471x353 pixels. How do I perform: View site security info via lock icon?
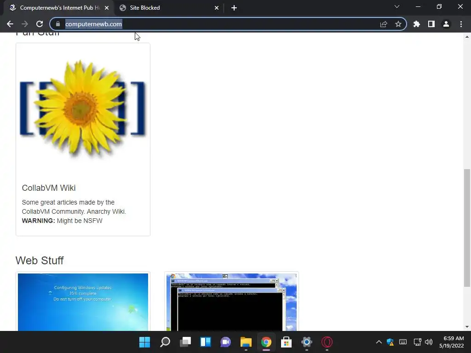point(58,24)
